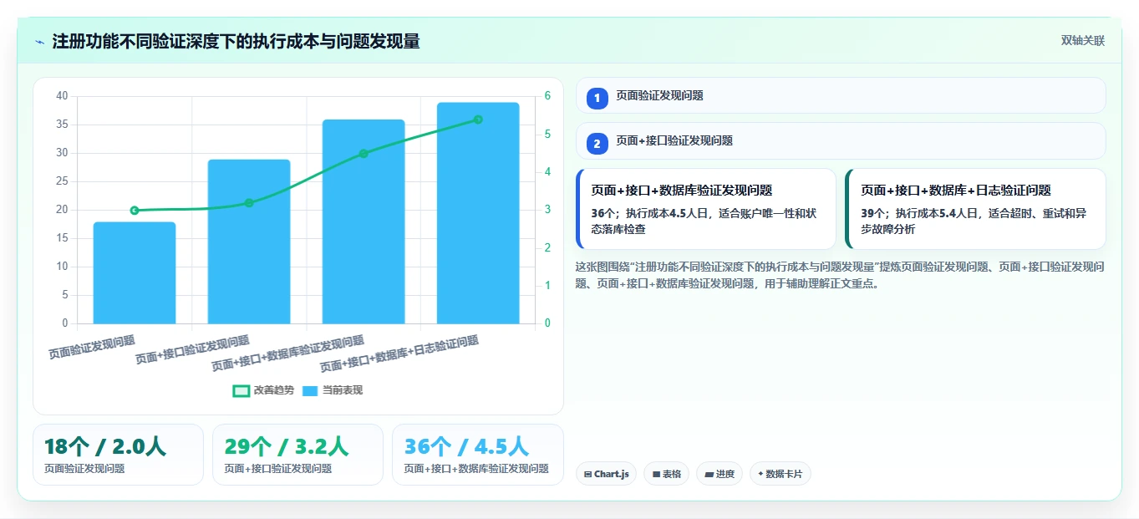Click the trend line point on the third bar
Image resolution: width=1139 pixels, height=519 pixels.
point(364,154)
